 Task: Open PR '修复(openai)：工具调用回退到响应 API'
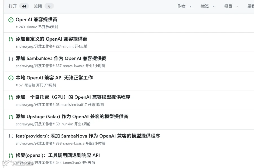tap(58, 155)
